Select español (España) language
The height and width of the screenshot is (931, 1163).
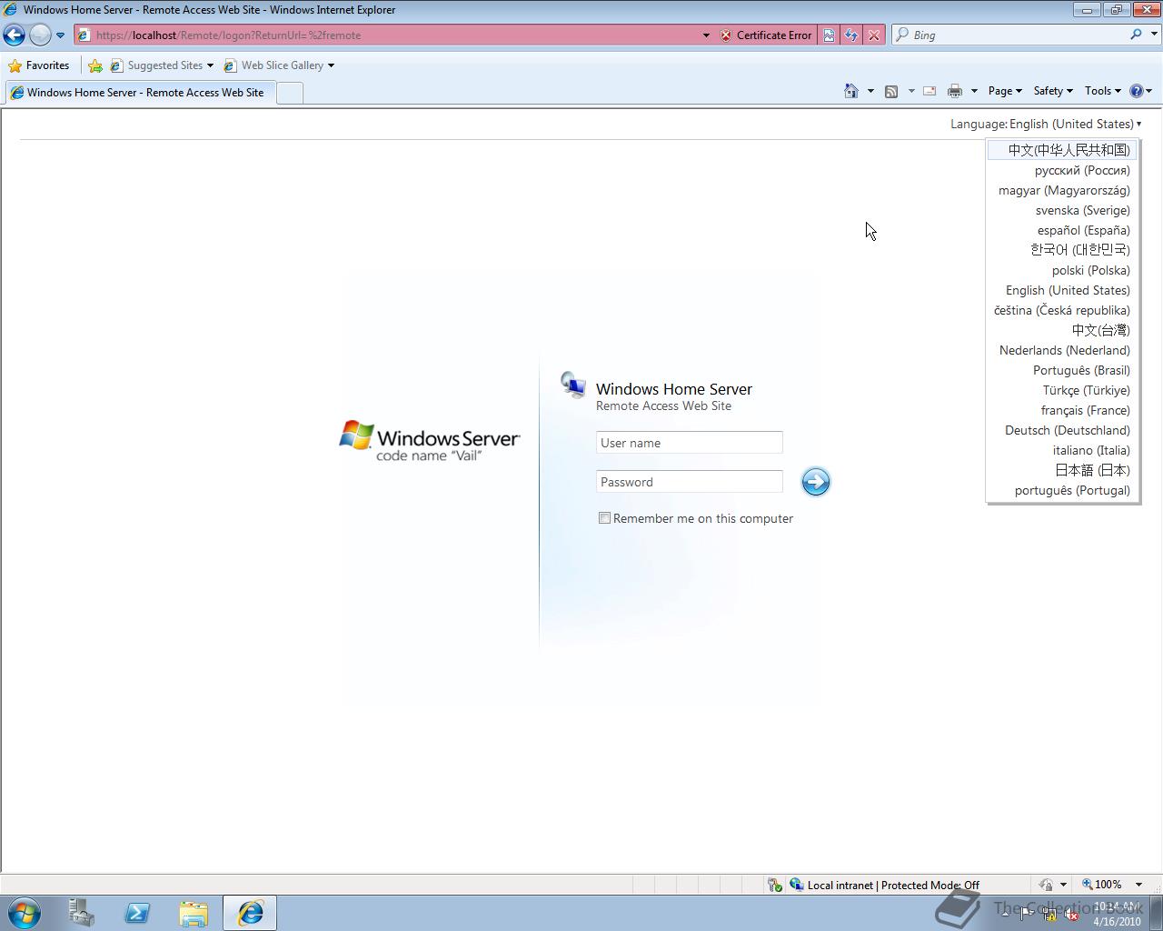[x=1062, y=230]
